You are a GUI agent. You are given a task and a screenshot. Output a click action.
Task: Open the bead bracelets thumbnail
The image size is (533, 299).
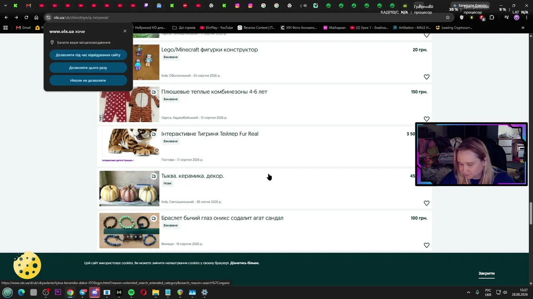(x=129, y=230)
